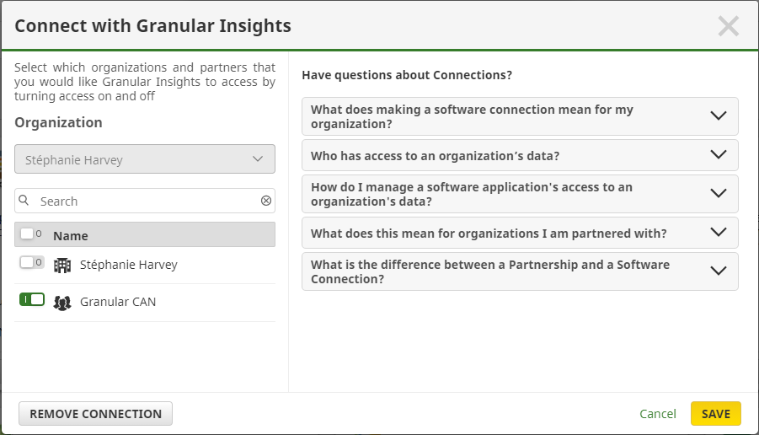Screen dimensions: 759x435
Task: Open the Organization dropdown showing Stéphanie Harvey
Action: coord(145,158)
